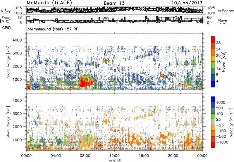Image resolution: width=234 pixels, height=162 pixels.
Task: Click the "12:00" time tick label
Action: click(114, 156)
